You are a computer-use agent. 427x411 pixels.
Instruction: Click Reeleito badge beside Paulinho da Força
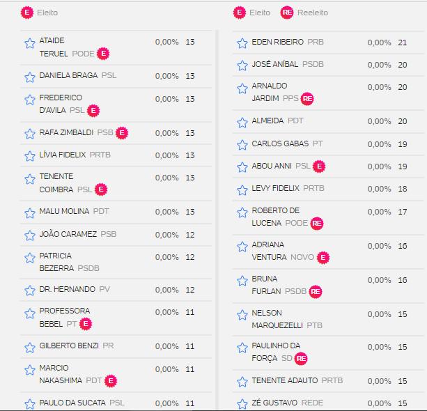pyautogui.click(x=302, y=358)
